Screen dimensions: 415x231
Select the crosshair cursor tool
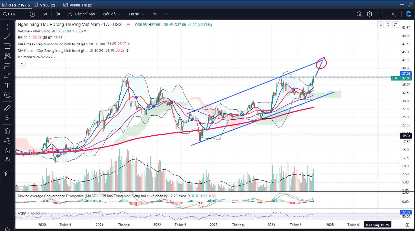[x=7, y=26]
